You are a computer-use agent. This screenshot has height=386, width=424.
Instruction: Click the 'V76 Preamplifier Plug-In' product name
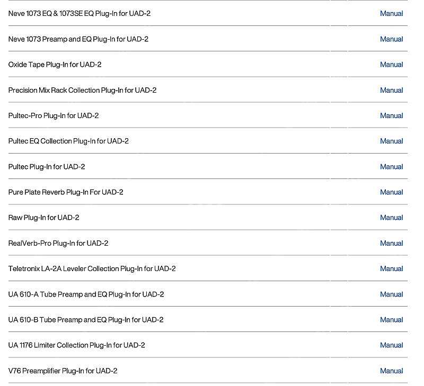(x=63, y=371)
